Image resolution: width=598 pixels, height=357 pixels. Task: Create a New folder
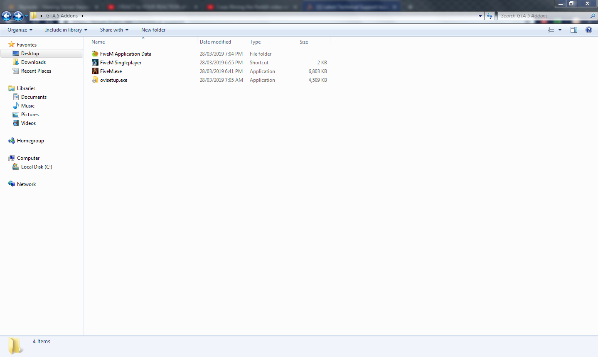[153, 30]
